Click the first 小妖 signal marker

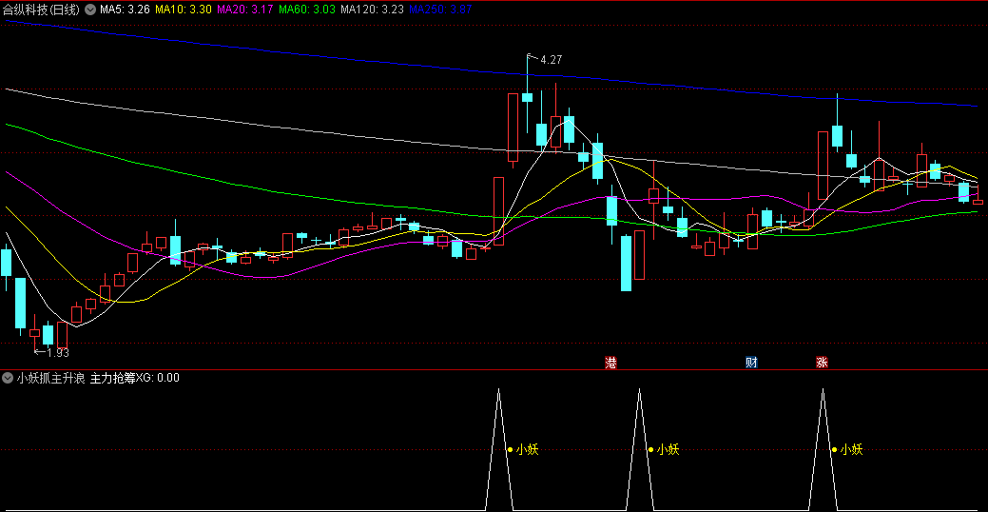pyautogui.click(x=523, y=449)
